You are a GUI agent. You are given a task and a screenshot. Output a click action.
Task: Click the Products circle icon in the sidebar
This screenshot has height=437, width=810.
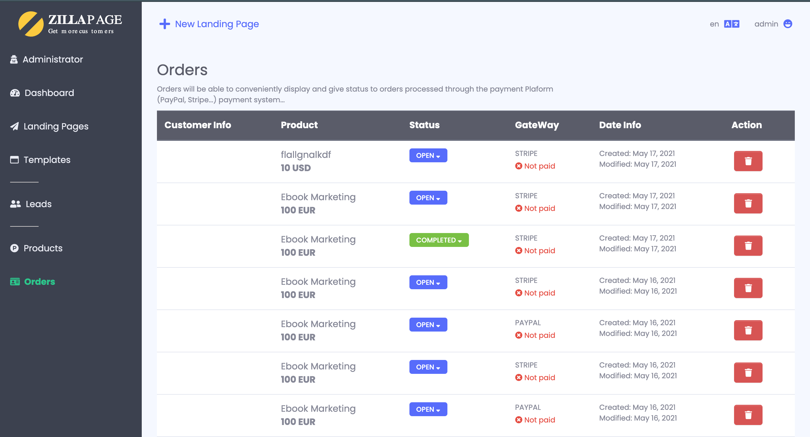click(15, 248)
